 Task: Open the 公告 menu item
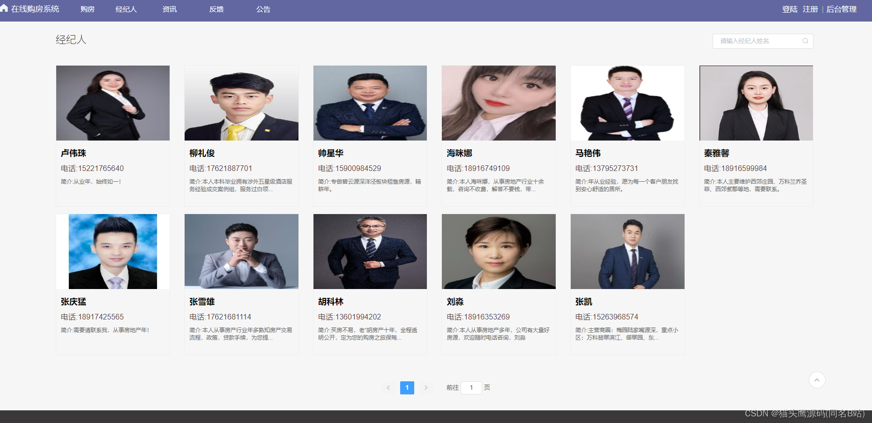pyautogui.click(x=263, y=9)
